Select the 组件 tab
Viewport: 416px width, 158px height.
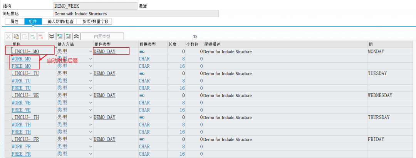pyautogui.click(x=33, y=22)
